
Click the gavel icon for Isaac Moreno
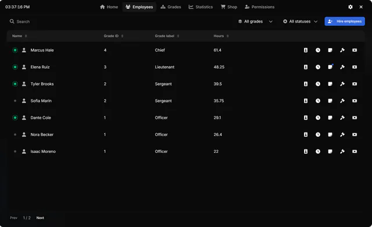(342, 151)
